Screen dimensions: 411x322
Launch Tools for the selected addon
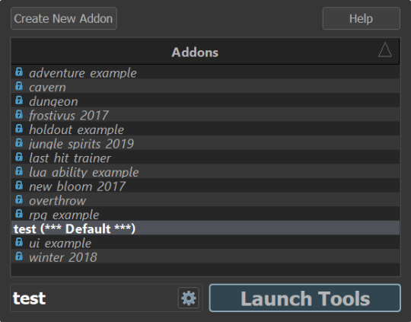click(x=305, y=298)
